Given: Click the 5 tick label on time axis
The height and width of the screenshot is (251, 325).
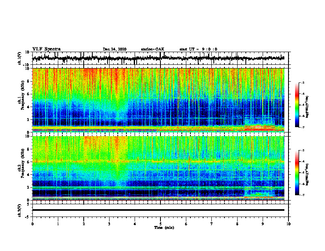Looking at the screenshot, I should pyautogui.click(x=160, y=224).
